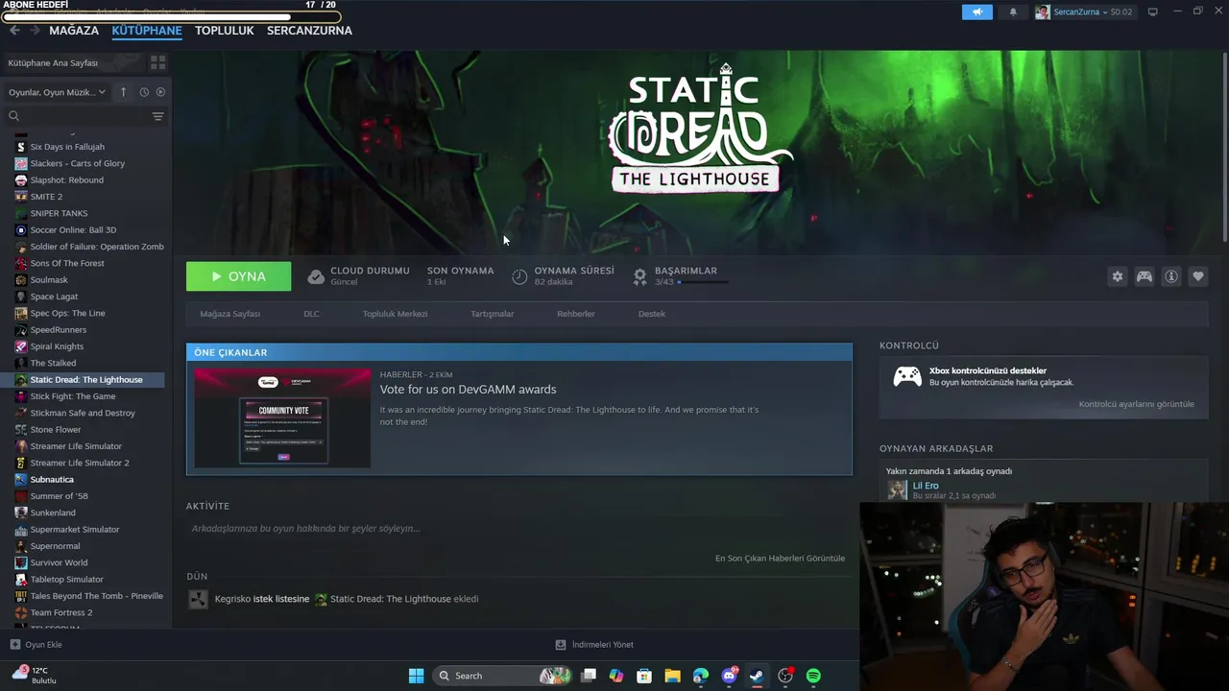
Task: Open Microsoft Edge from the taskbar
Action: click(x=701, y=676)
